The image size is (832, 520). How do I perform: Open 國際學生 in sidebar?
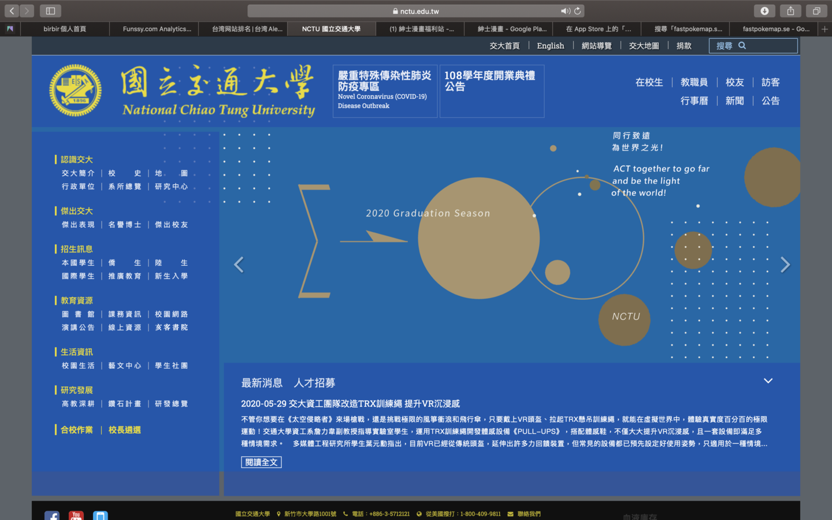tap(78, 276)
